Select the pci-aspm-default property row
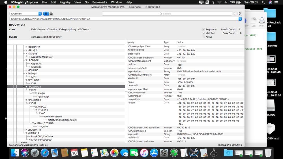 [186, 68]
